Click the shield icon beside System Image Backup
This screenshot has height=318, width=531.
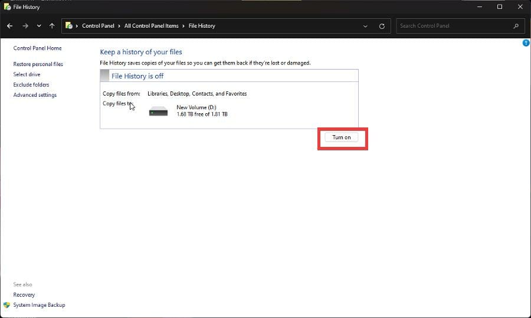6,305
